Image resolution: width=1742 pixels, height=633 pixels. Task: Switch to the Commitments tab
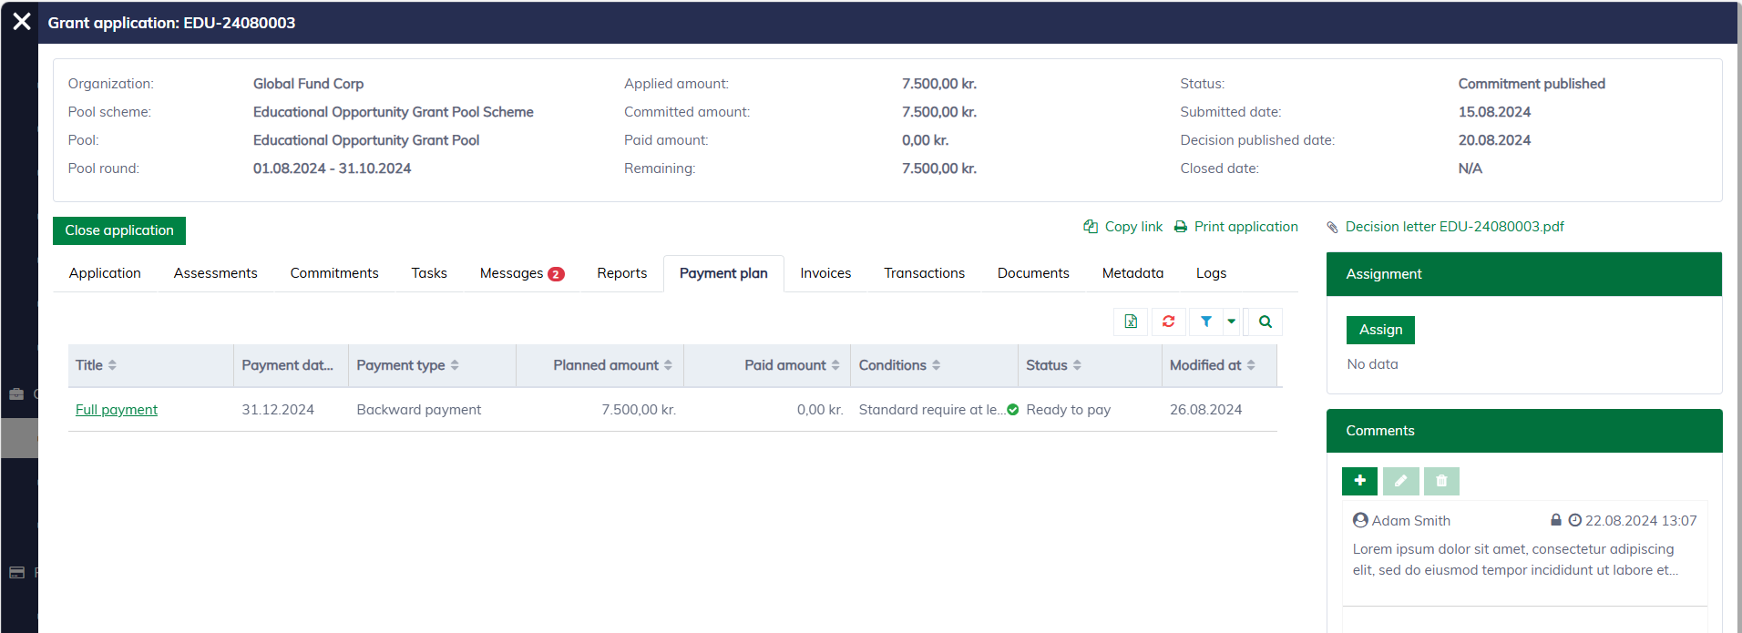pos(334,273)
